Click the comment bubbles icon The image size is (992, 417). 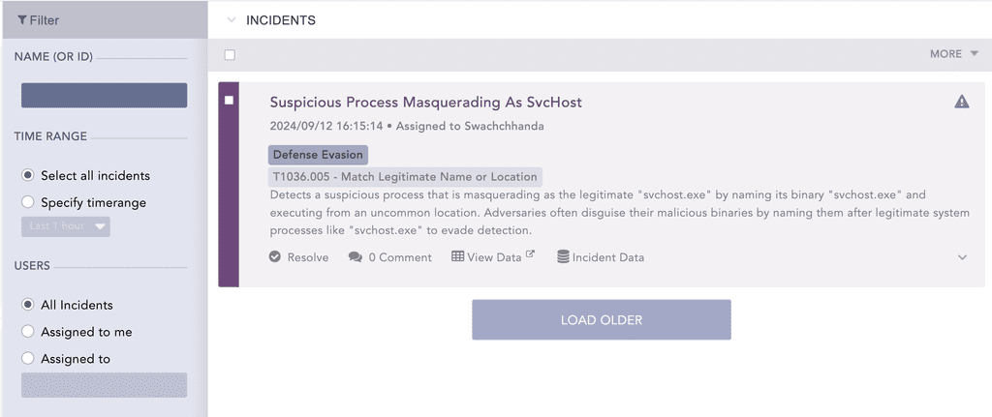pyautogui.click(x=356, y=257)
